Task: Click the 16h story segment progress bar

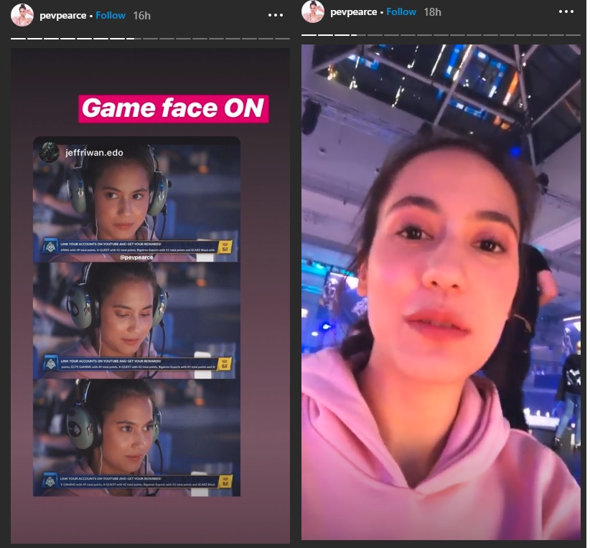Action: 150,38
